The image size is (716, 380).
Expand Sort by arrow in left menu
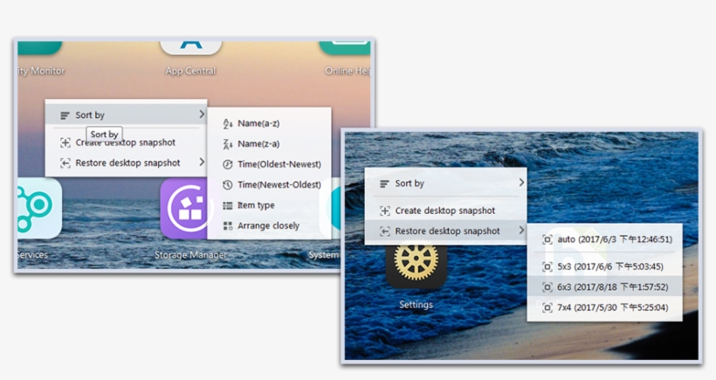tap(202, 114)
